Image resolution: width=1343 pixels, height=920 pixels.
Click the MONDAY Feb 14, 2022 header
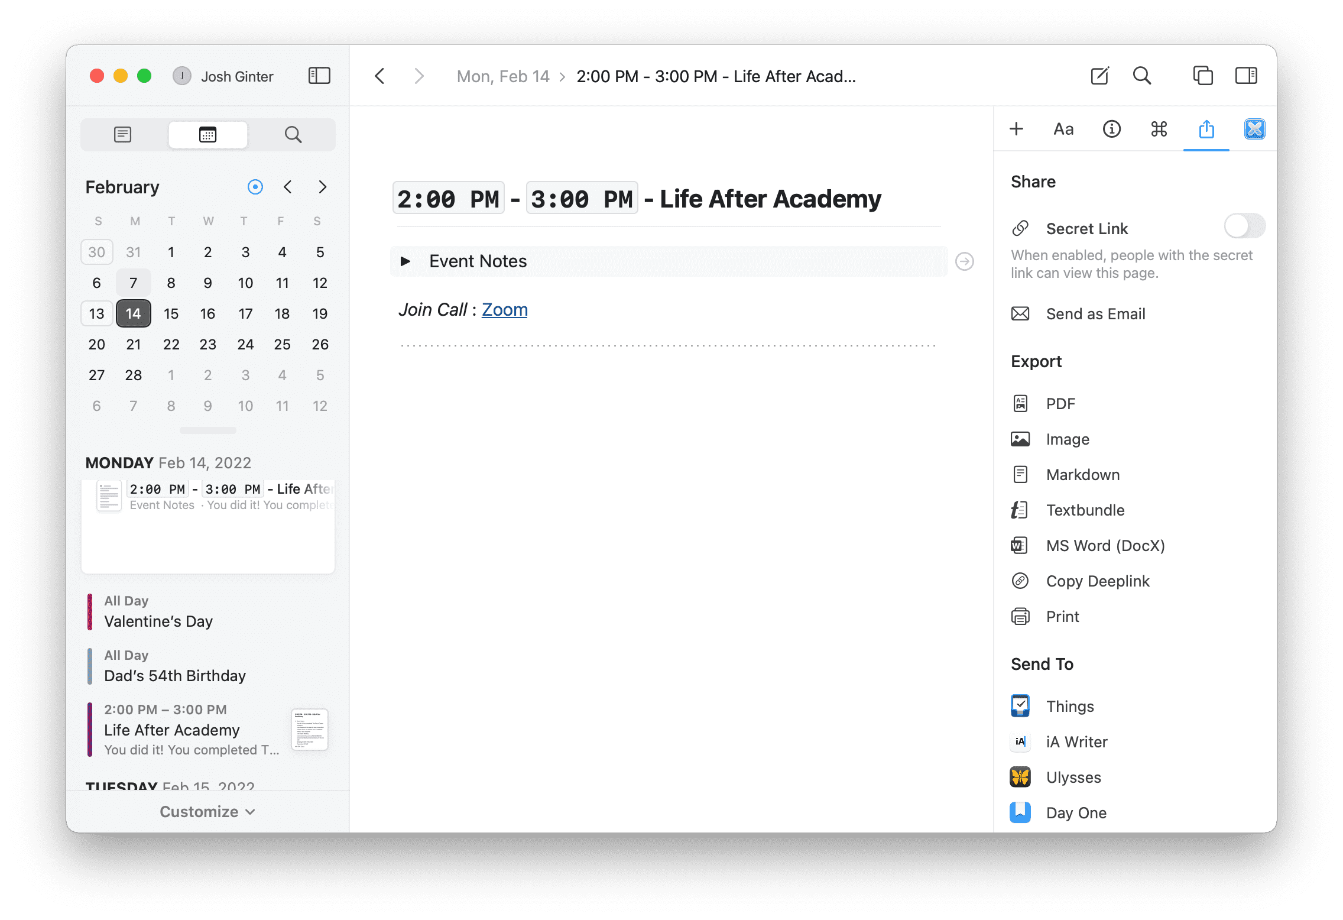168,462
